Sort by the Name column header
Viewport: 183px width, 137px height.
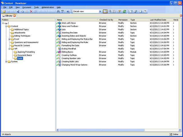point(77,20)
